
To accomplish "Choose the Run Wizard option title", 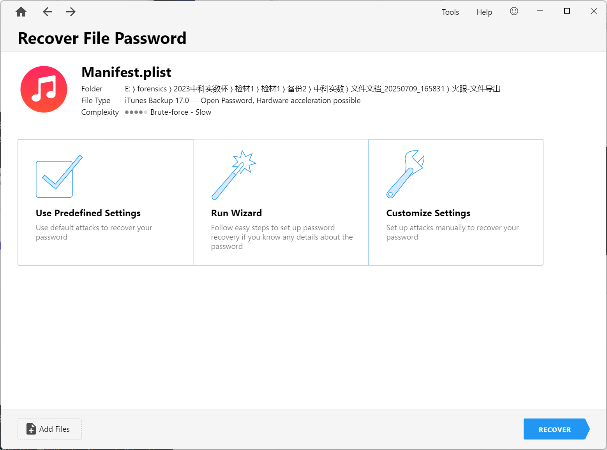I will pyautogui.click(x=236, y=213).
